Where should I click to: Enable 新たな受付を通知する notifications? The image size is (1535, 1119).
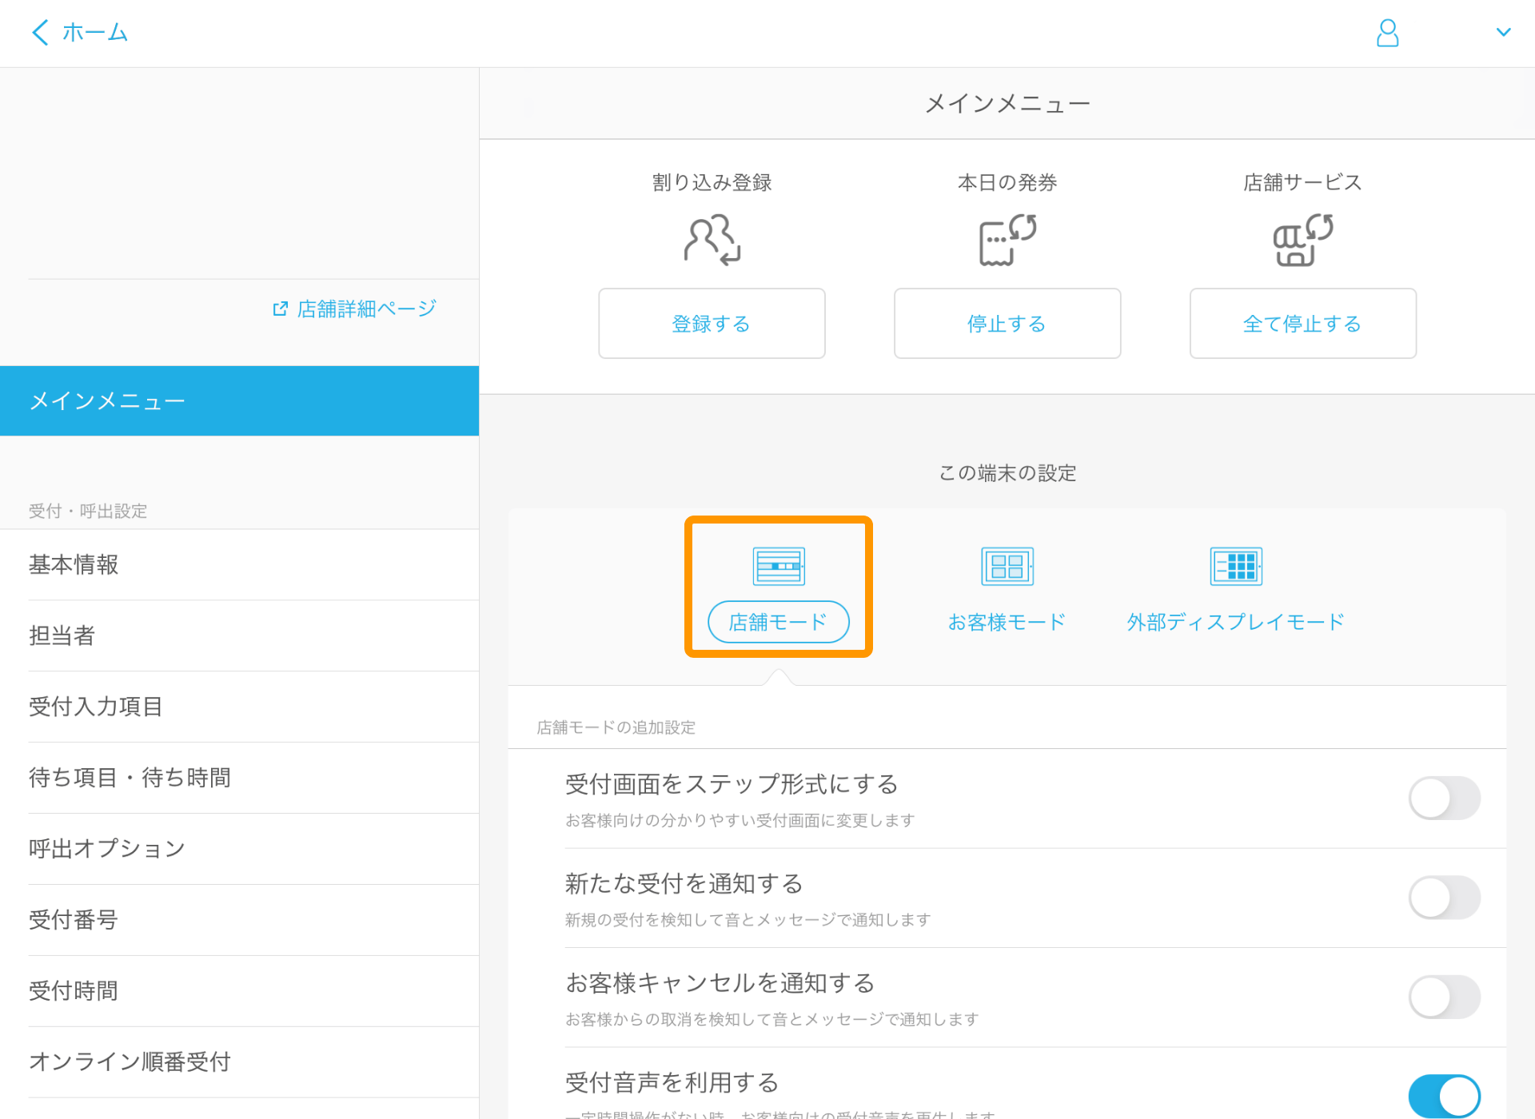coord(1445,897)
